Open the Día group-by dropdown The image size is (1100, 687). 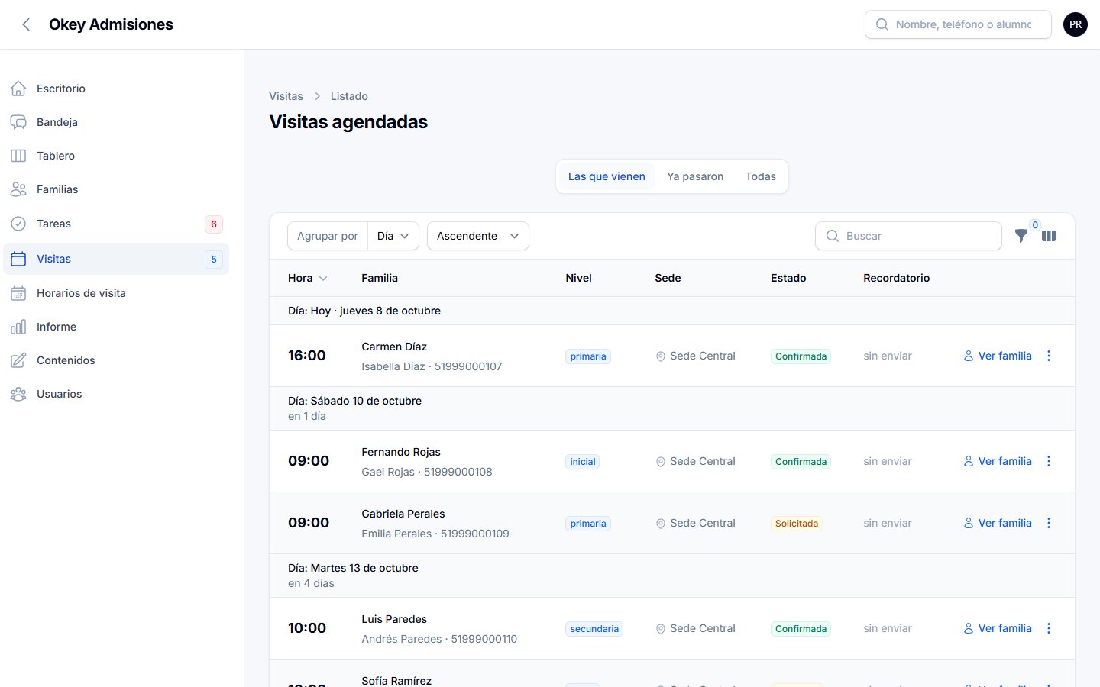pyautogui.click(x=393, y=236)
